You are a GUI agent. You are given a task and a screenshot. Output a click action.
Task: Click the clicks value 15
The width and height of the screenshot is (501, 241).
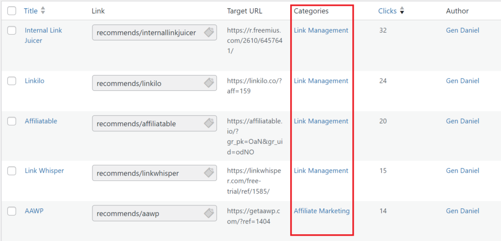click(383, 171)
